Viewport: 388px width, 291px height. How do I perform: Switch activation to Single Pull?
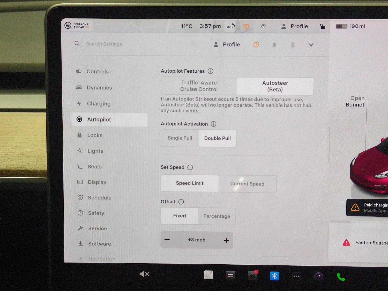[x=180, y=138]
